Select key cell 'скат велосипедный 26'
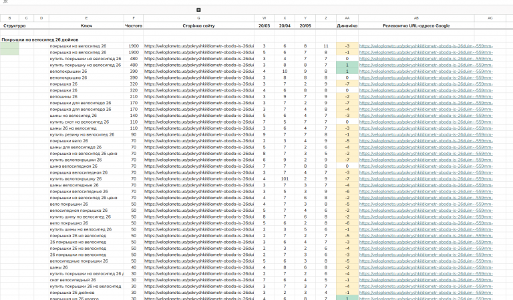This screenshot has height=300, width=513. (86, 280)
